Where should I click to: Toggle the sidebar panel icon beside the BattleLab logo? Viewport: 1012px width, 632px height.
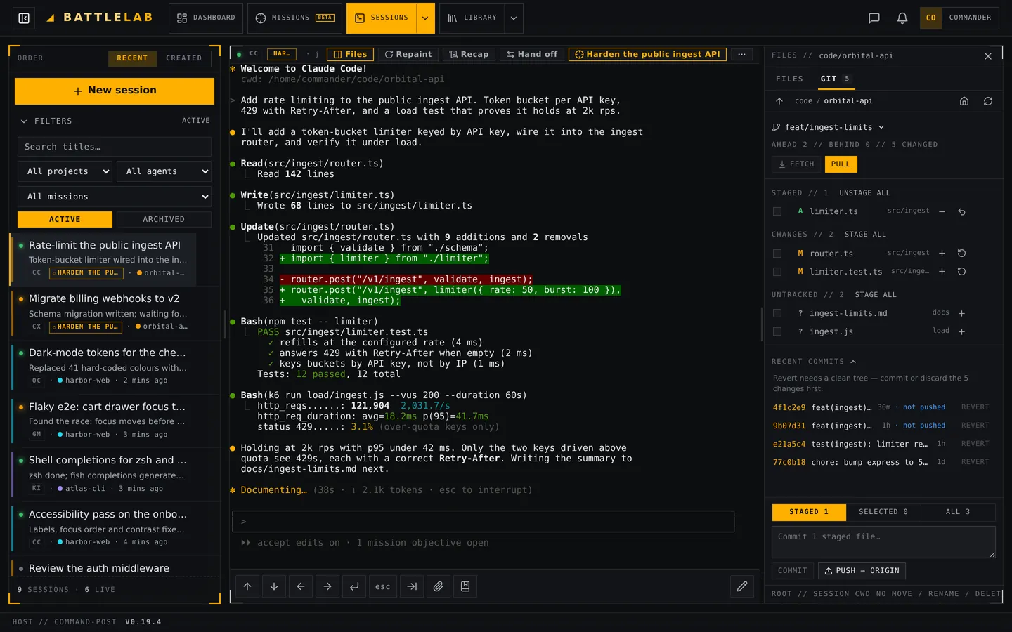(x=24, y=18)
